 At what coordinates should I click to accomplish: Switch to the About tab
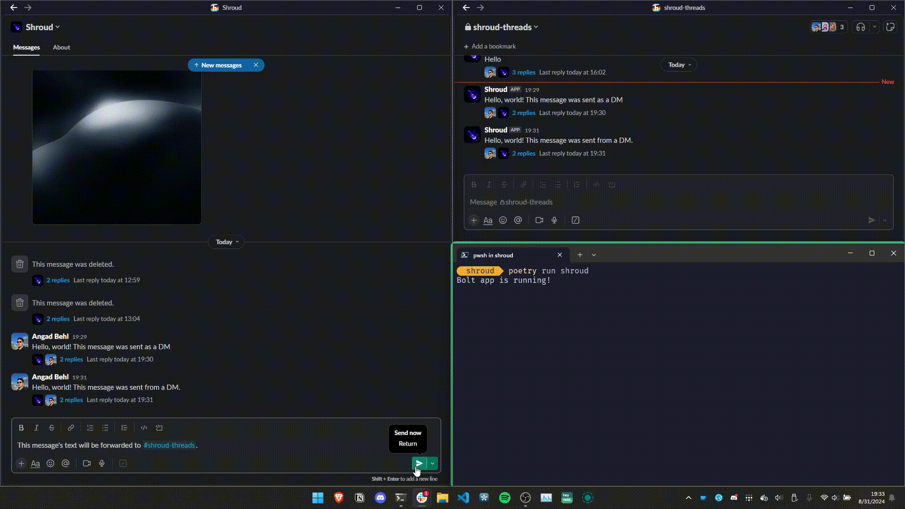pos(61,48)
